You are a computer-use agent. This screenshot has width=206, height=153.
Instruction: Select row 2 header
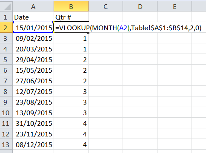(6, 28)
